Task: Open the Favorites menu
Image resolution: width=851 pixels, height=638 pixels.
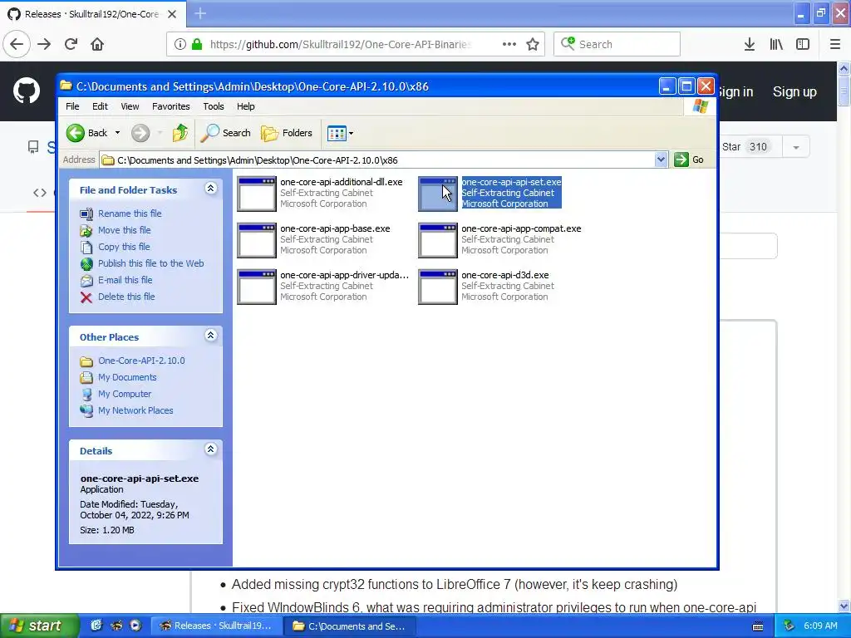Action: pos(171,106)
